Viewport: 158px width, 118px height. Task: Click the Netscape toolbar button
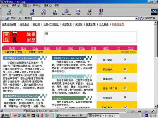(x=66, y=12)
